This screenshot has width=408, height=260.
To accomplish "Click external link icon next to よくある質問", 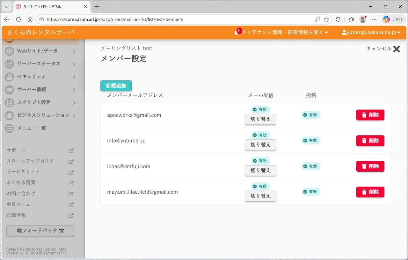I will [x=71, y=183].
